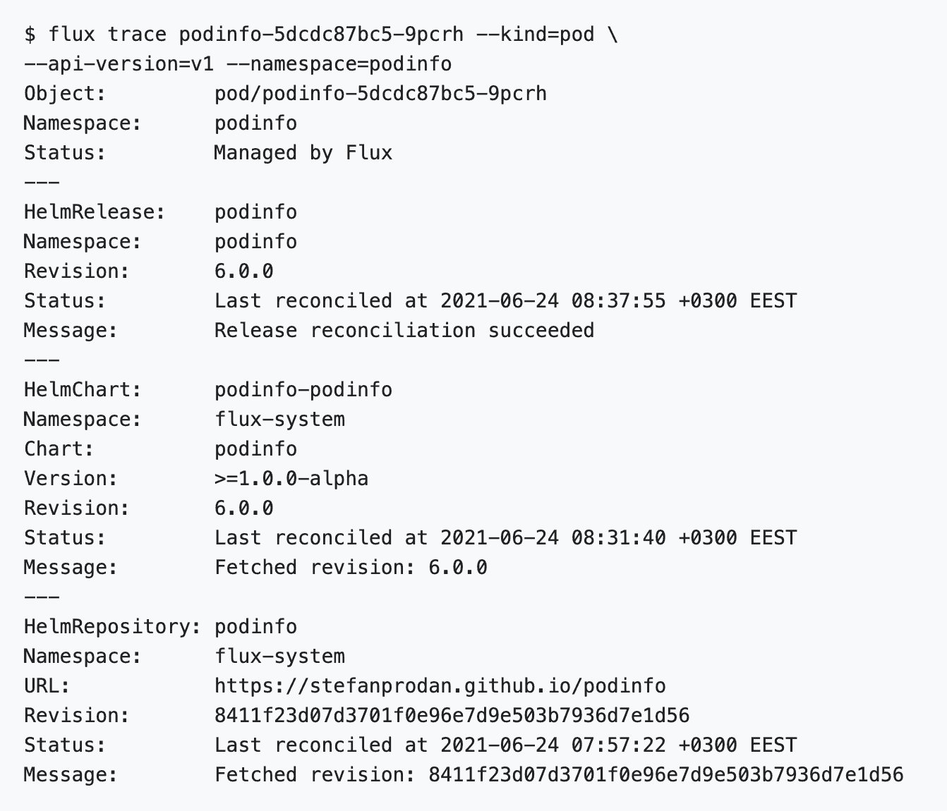Screen dimensions: 947x811
Task: Click the >=1.0.0-alpha version value
Action: pos(291,479)
